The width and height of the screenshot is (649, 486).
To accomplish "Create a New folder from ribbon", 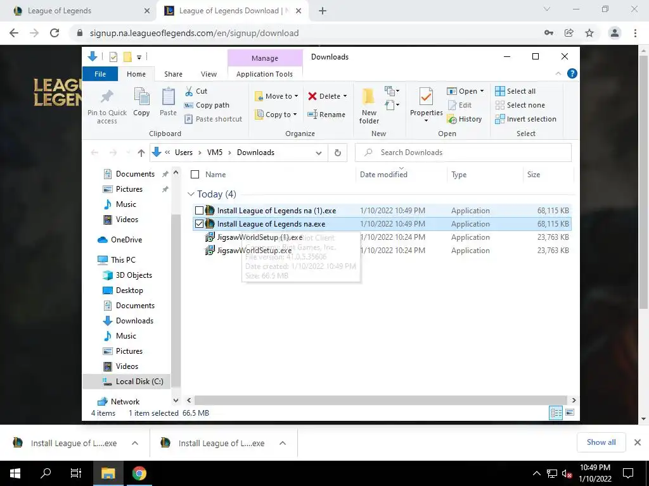I will tap(369, 106).
